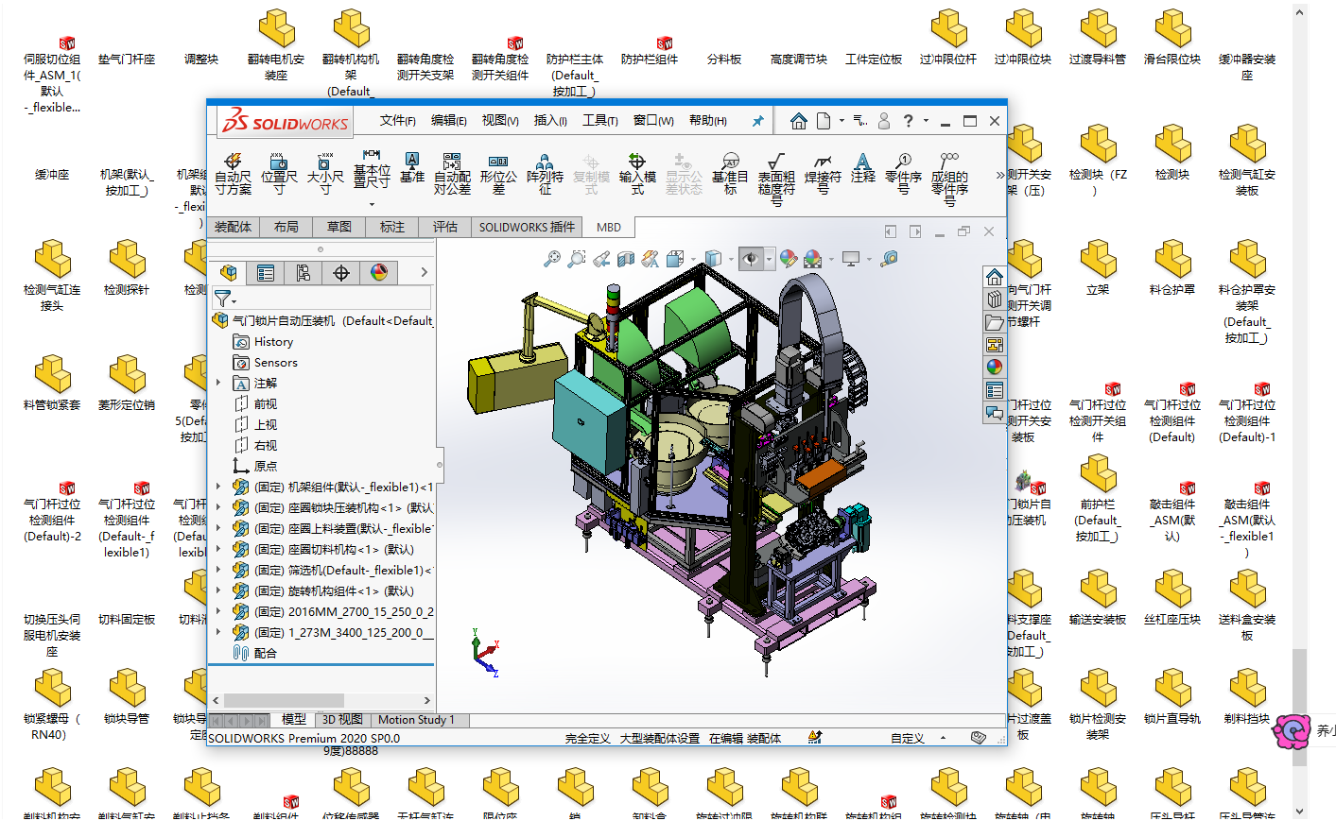
Task: Open the PropertyManager tab icon
Action: [x=266, y=273]
